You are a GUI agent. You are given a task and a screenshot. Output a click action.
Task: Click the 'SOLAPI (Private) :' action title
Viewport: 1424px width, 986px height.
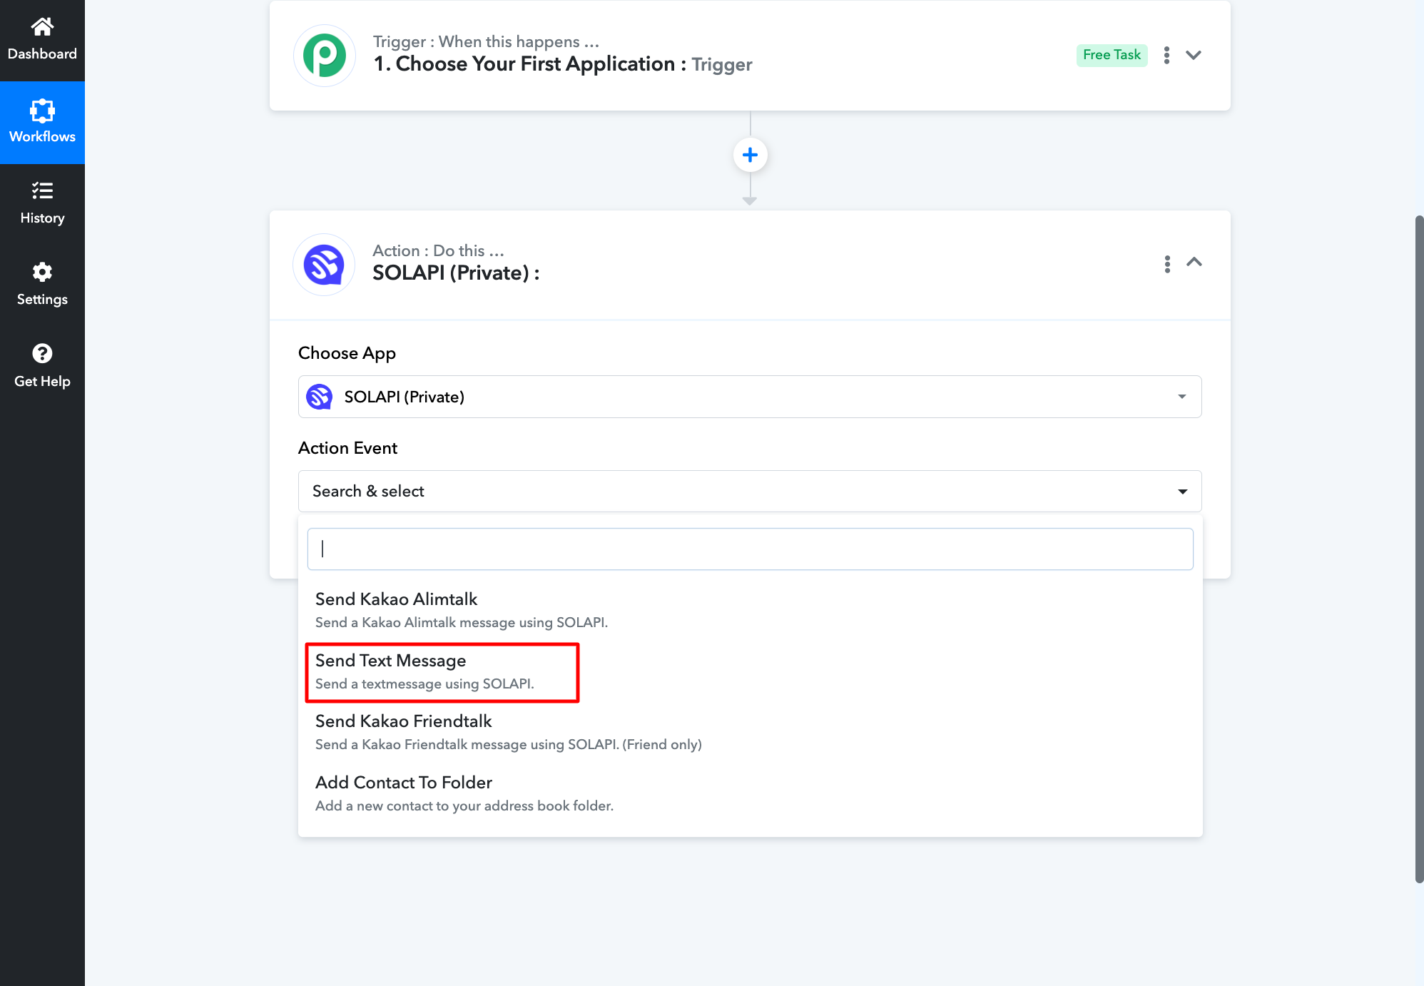(x=456, y=273)
